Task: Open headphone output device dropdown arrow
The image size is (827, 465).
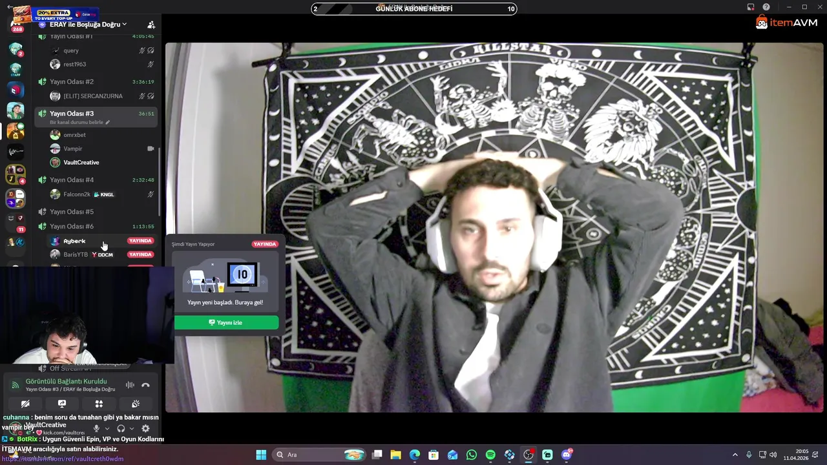Action: (x=131, y=428)
